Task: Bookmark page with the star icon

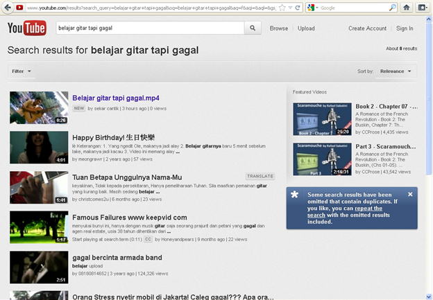Action: [x=282, y=8]
